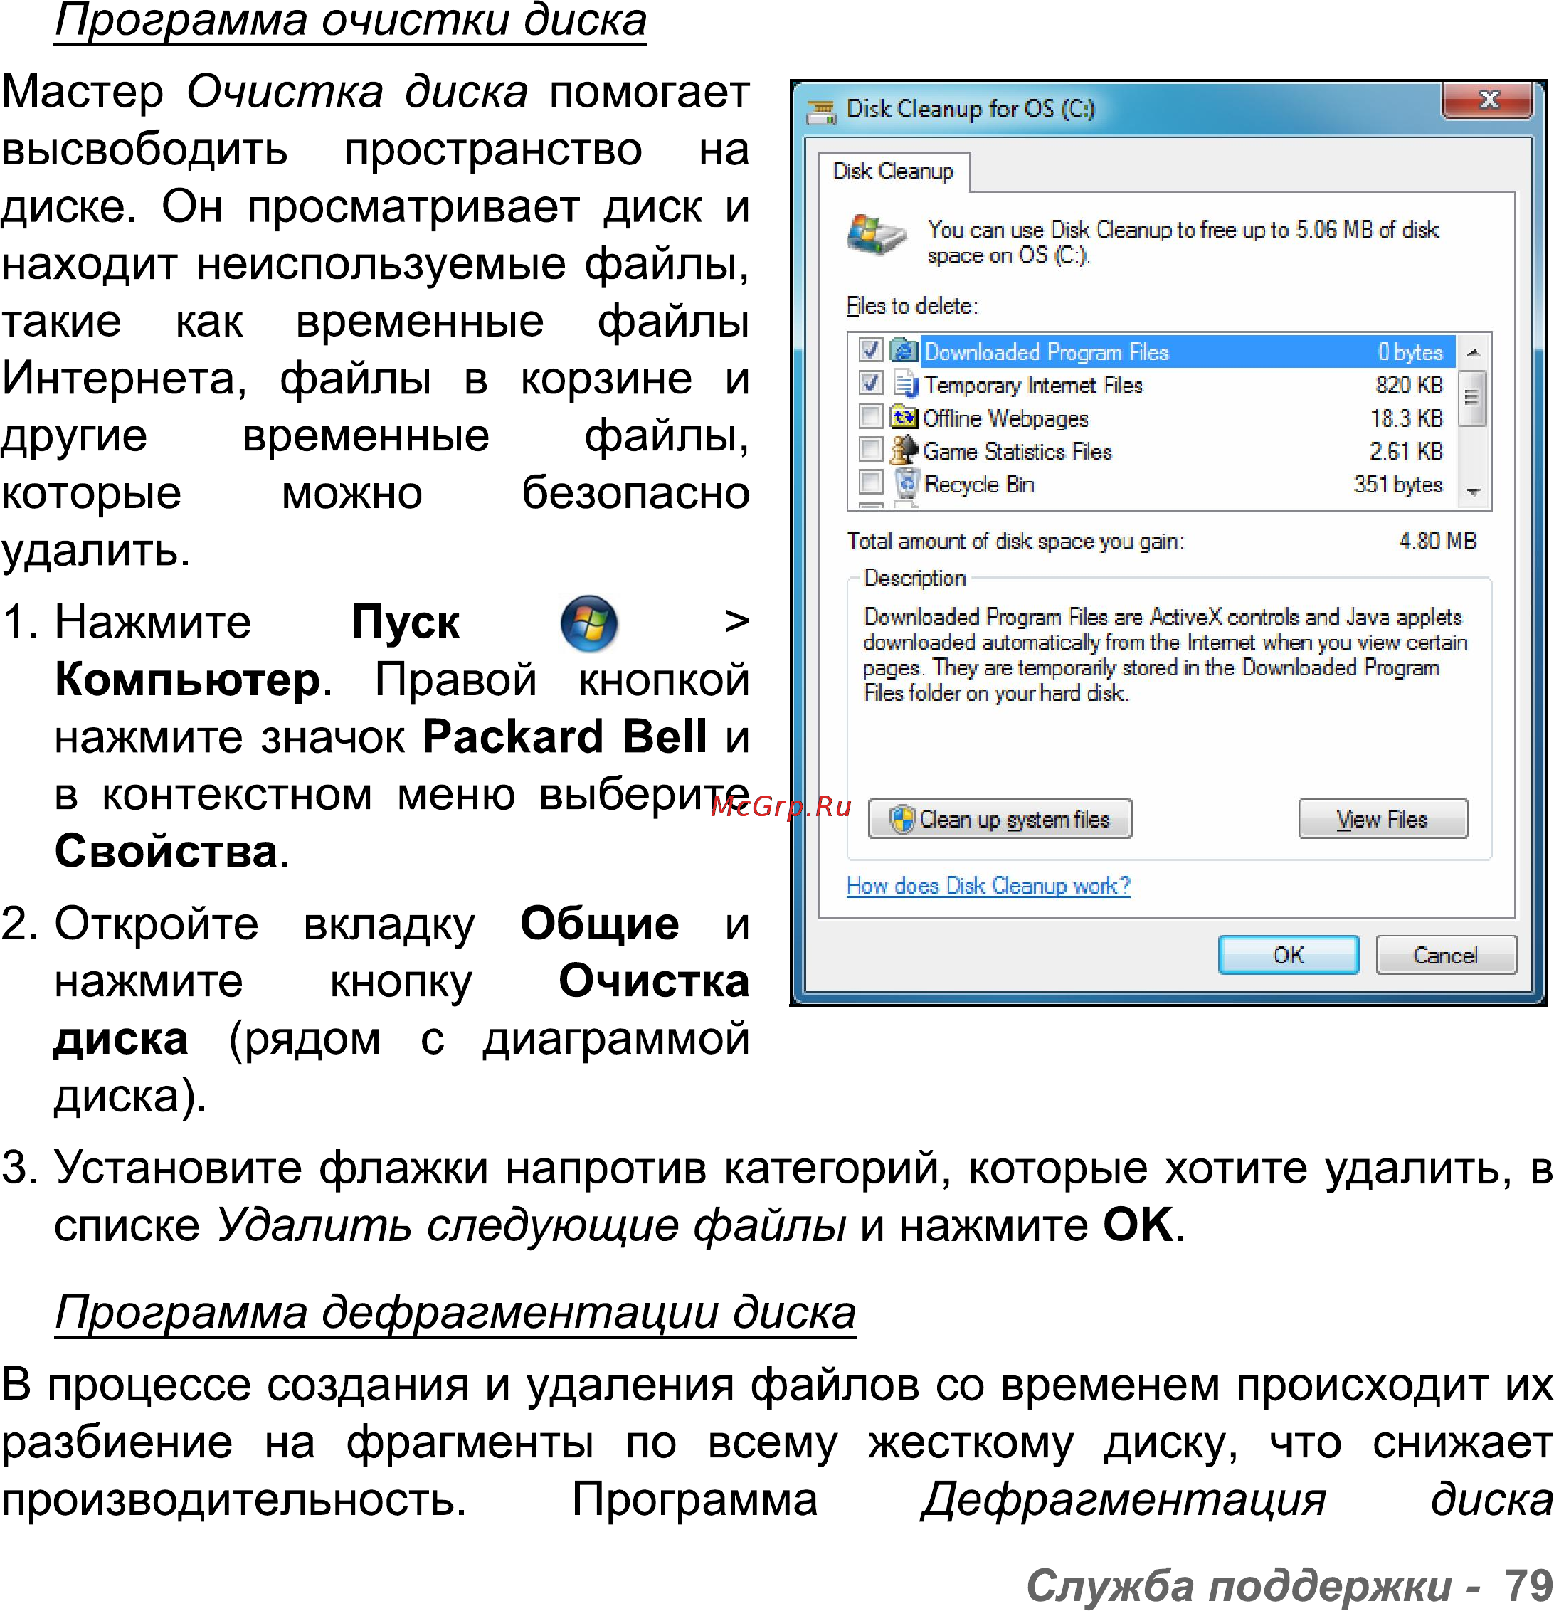Viewport: 1554px width, 1611px height.
Task: Click the Game Statistics Files chess icon
Action: click(x=904, y=450)
